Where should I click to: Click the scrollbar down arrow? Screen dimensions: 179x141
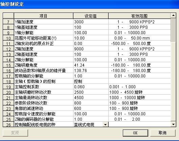pyautogui.click(x=173, y=124)
